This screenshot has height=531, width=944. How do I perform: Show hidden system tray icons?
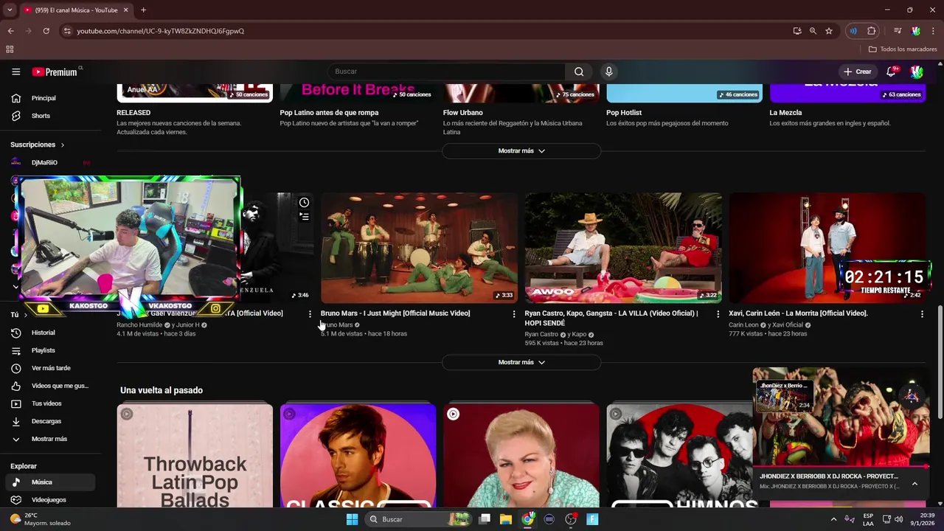point(834,519)
